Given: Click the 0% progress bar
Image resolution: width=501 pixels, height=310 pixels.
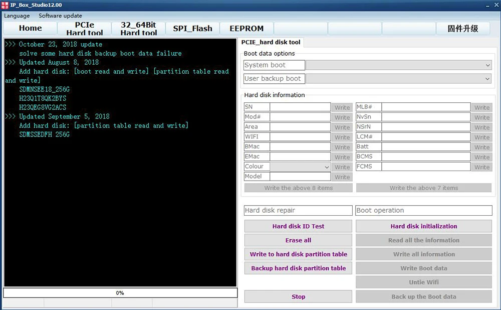Looking at the screenshot, I should (x=120, y=293).
